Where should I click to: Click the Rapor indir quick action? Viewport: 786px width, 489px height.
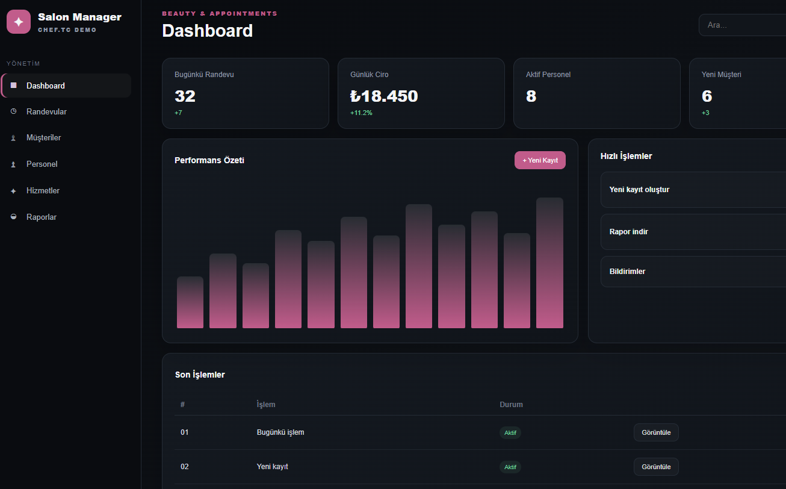click(x=693, y=232)
